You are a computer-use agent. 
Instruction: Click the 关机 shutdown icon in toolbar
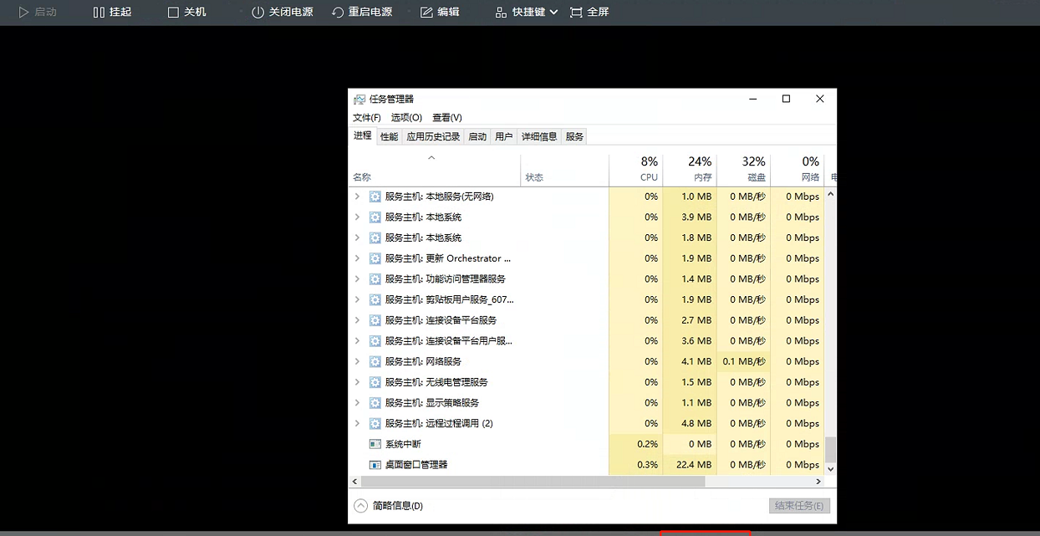click(x=173, y=13)
